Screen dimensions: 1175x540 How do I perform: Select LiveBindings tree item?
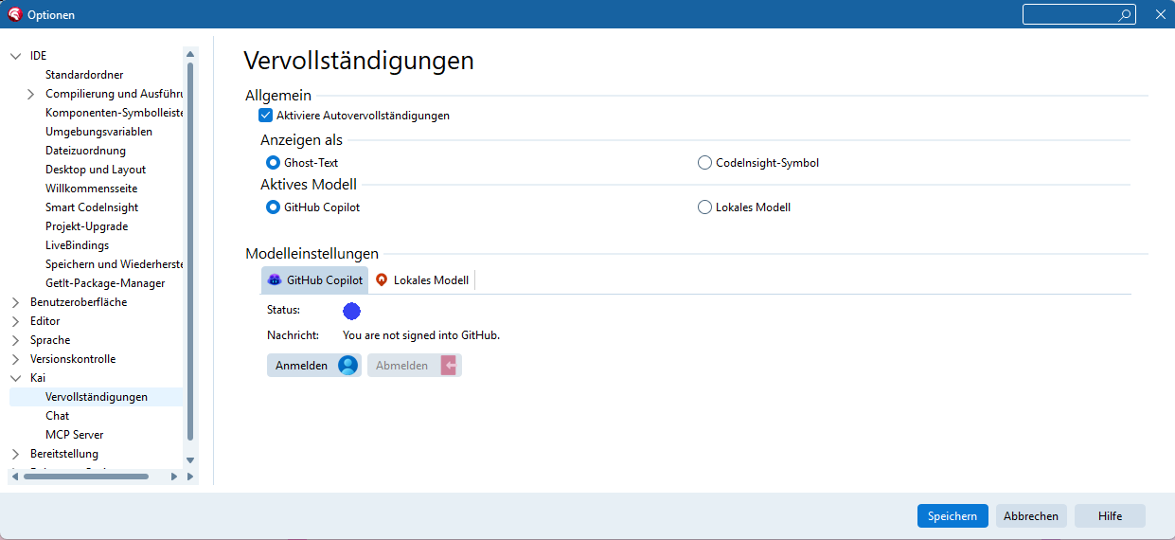pyautogui.click(x=77, y=245)
